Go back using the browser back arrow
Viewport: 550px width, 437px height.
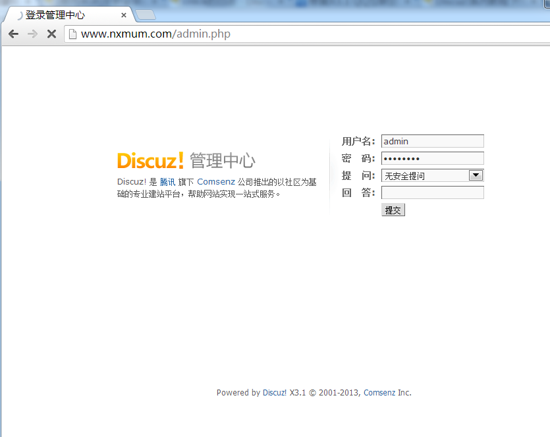(x=13, y=34)
